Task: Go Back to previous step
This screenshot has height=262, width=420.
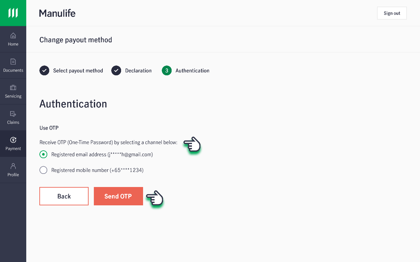Action: pos(64,196)
